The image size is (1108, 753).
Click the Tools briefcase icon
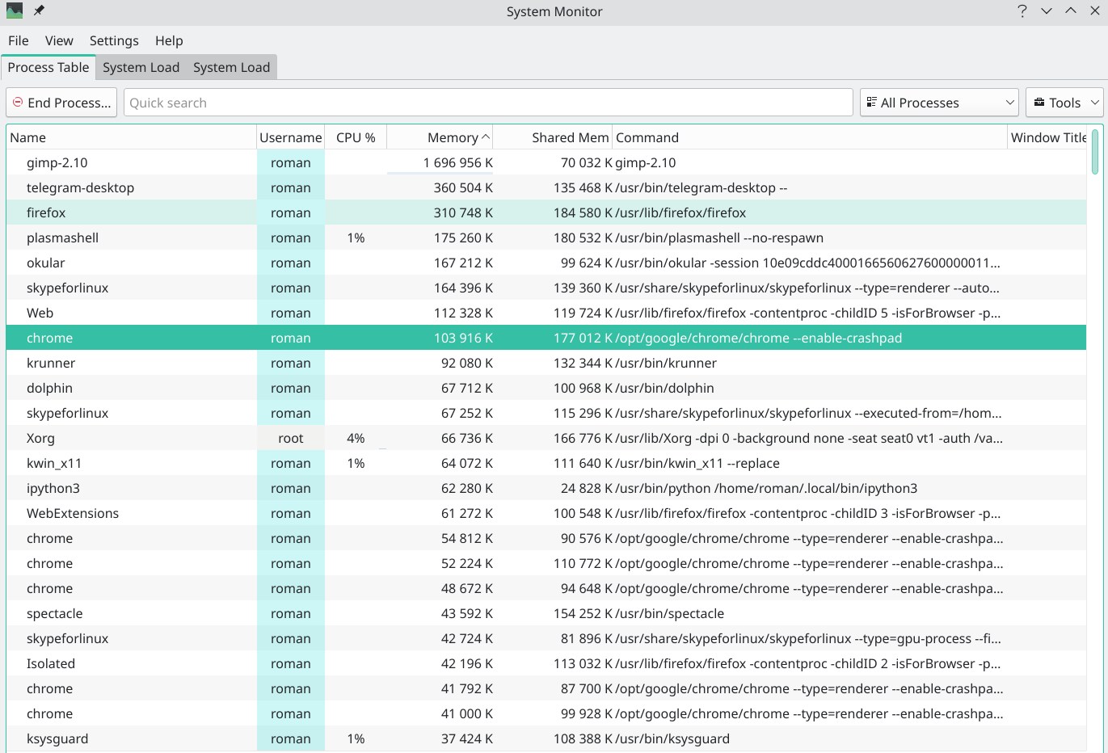pos(1038,103)
